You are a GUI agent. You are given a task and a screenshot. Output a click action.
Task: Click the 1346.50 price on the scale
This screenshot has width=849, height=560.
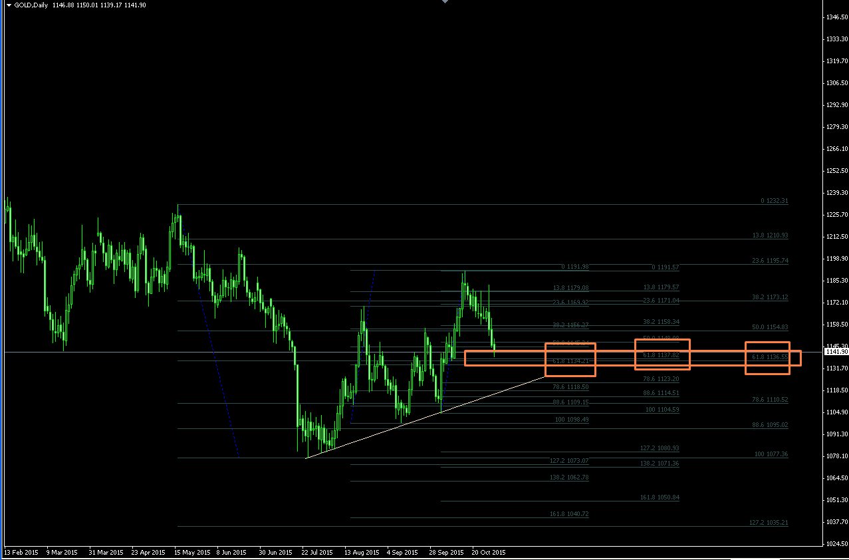point(834,17)
